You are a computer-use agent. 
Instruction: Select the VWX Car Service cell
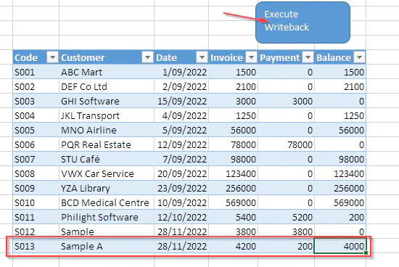pos(107,173)
